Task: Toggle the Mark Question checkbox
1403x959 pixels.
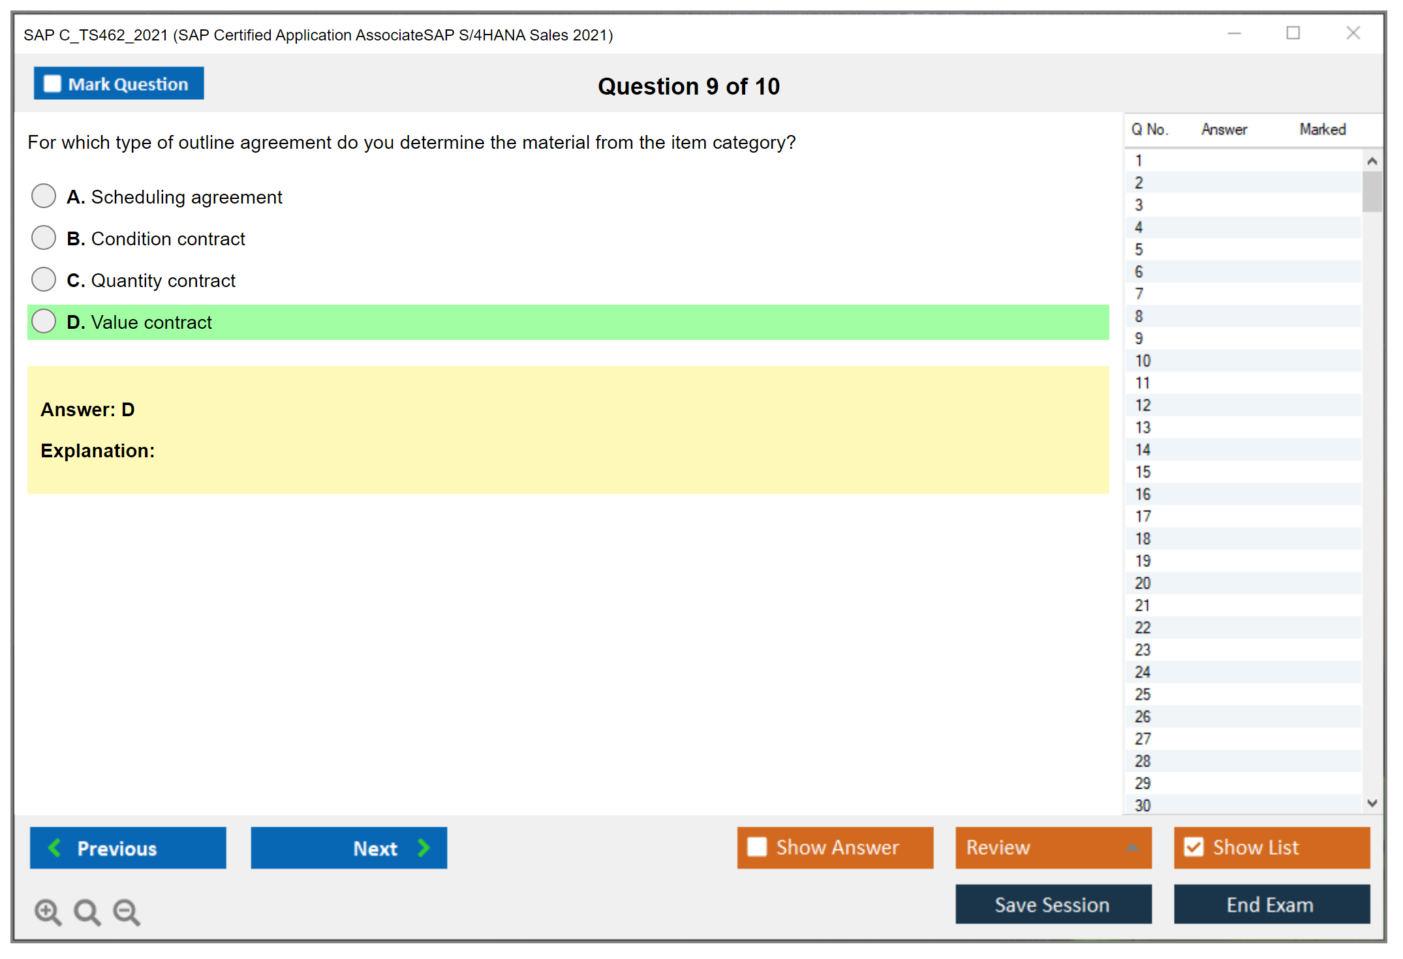Action: (x=53, y=84)
